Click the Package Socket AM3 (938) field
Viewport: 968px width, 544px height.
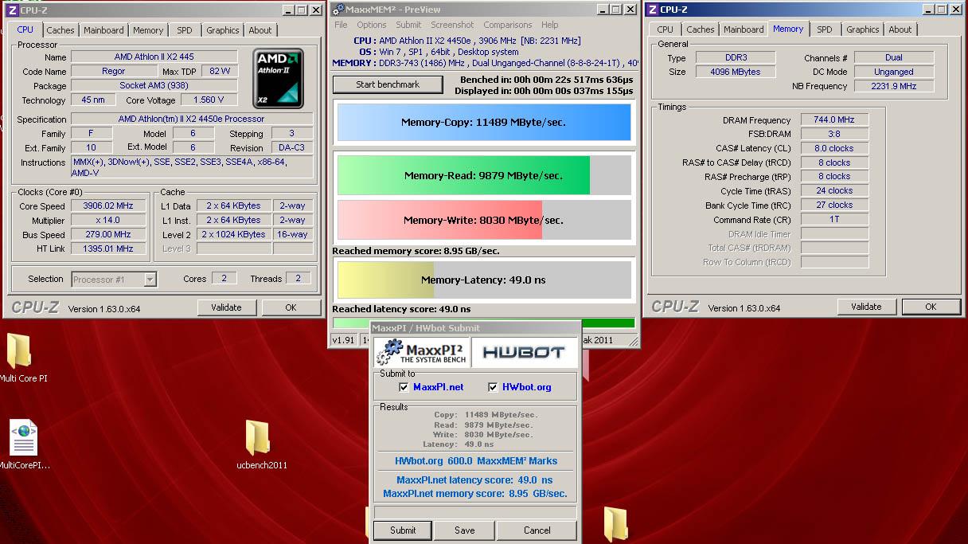(154, 85)
